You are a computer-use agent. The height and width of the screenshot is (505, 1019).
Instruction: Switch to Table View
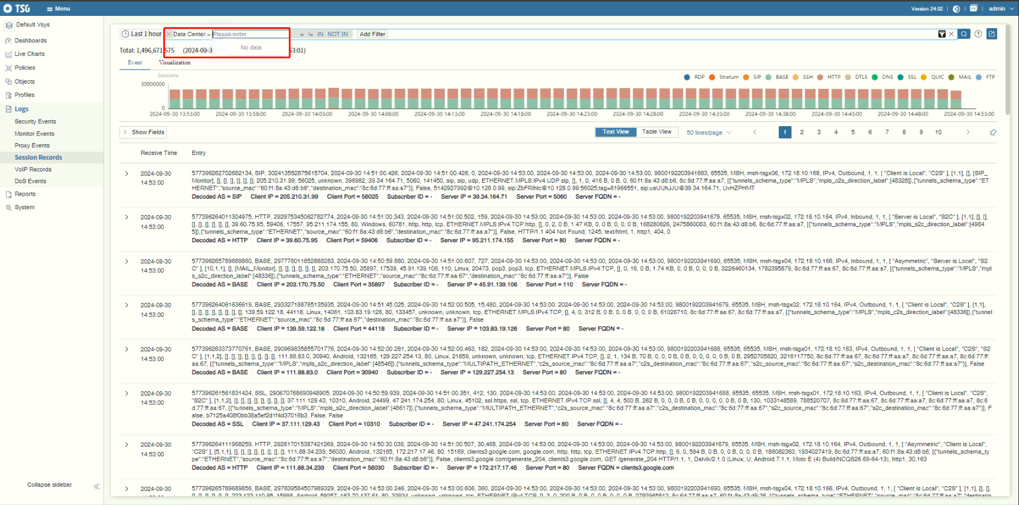point(657,132)
